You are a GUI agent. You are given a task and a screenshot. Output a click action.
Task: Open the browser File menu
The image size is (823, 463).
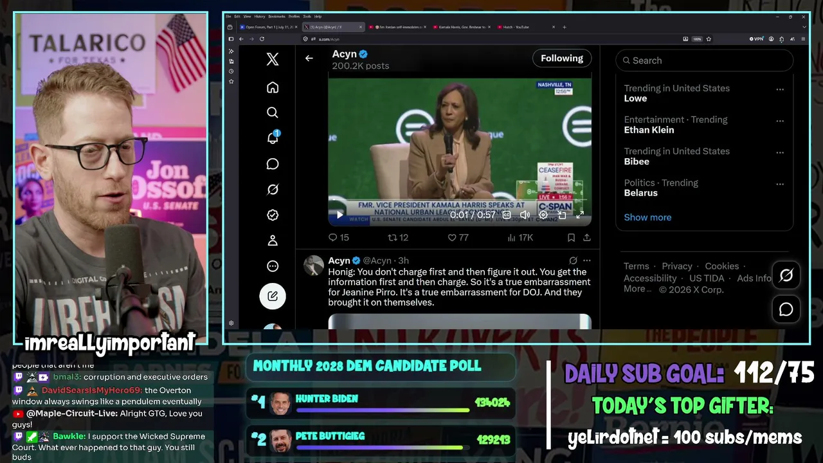pyautogui.click(x=228, y=16)
